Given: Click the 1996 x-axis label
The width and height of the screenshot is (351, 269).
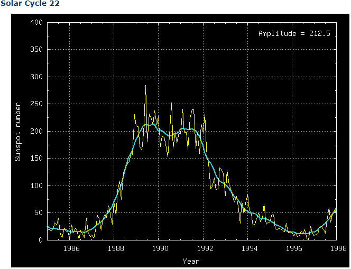Looking at the screenshot, I should point(294,248).
